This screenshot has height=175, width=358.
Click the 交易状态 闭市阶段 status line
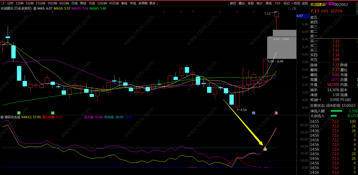(x=333, y=106)
